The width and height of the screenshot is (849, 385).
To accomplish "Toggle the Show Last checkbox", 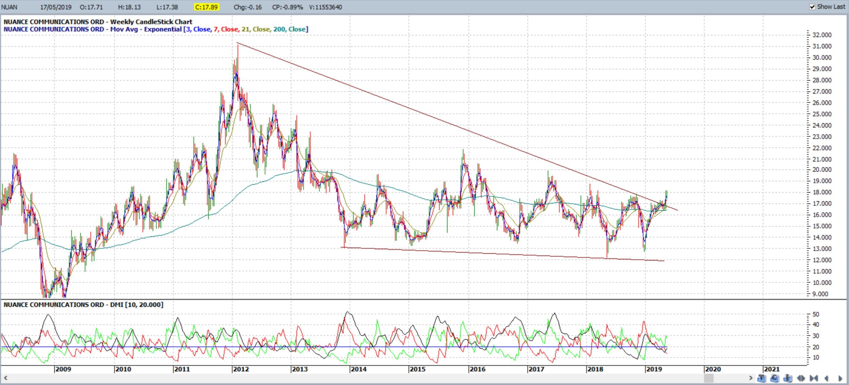I will pos(812,7).
